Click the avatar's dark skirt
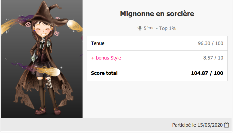Image resolution: width=234 pixels, height=133 pixels. click(x=43, y=70)
